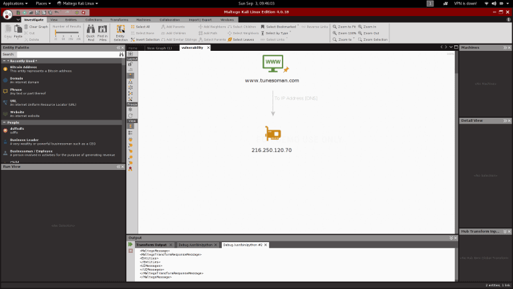The height and width of the screenshot is (289, 513).
Task: Select the Businessman / Employee entity
Action: pyautogui.click(x=62, y=153)
